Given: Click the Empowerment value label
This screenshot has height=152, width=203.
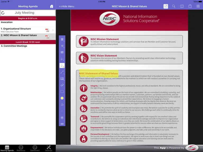Looking at the screenshot, I should click(x=97, y=127).
